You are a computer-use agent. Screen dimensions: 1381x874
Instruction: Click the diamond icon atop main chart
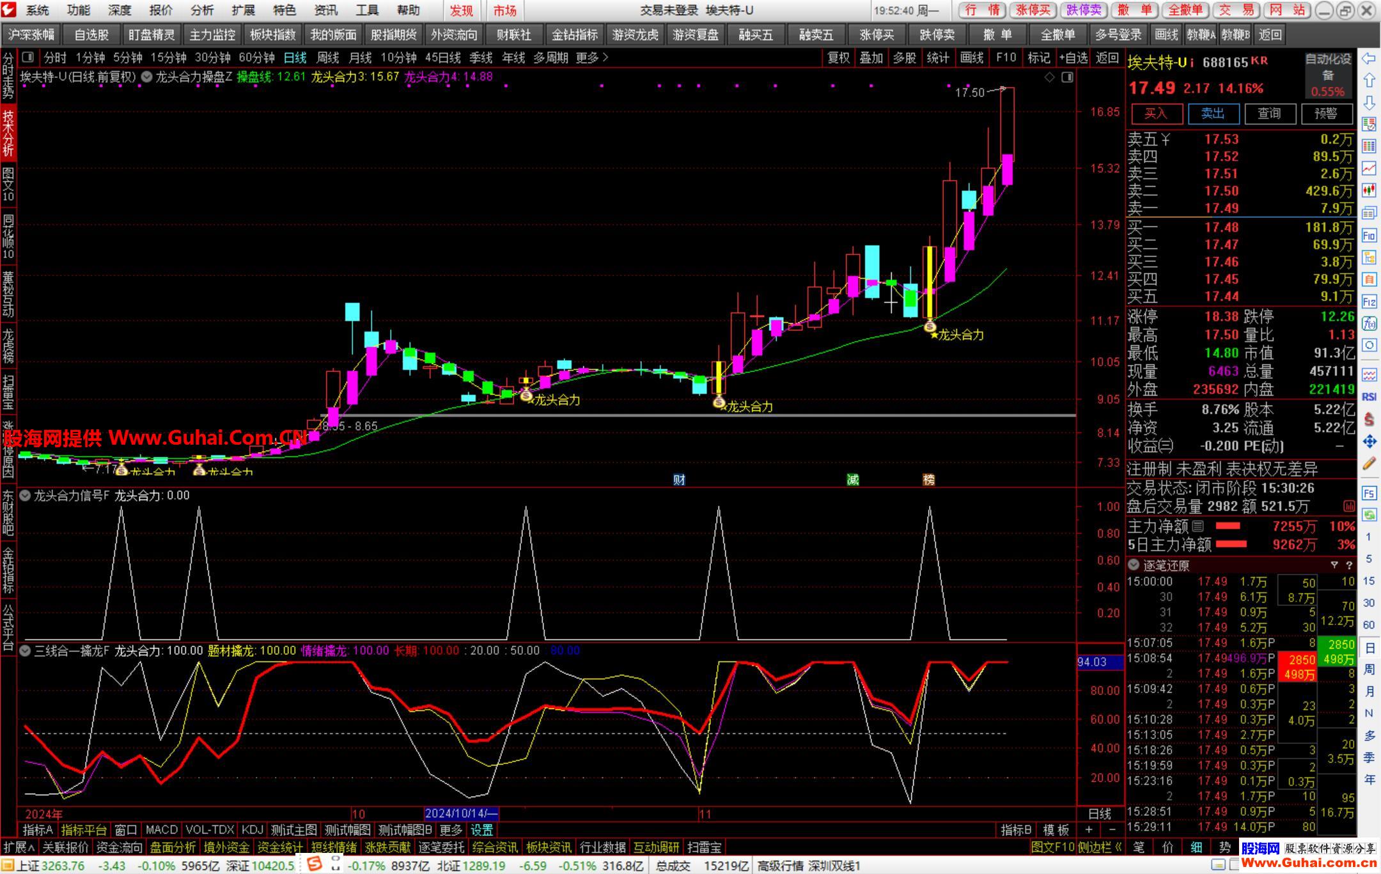point(1049,77)
